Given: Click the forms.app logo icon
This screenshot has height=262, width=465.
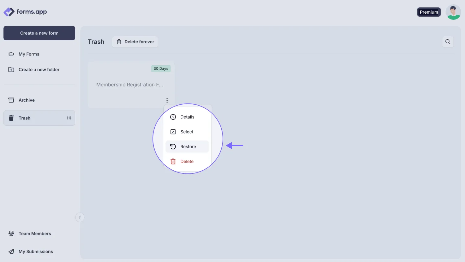Looking at the screenshot, I should point(8,12).
